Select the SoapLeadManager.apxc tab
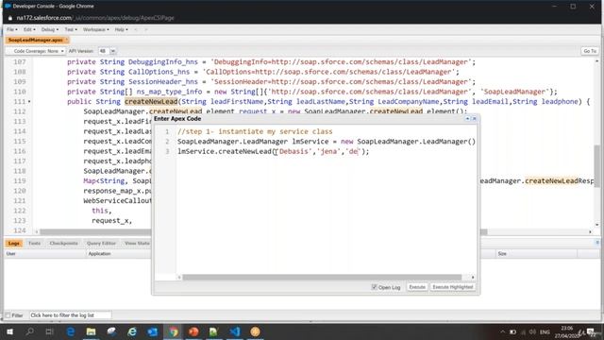The image size is (604, 340). 35,40
